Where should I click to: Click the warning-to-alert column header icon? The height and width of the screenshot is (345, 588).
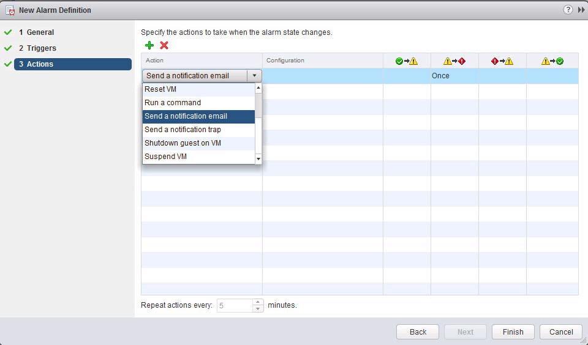point(454,61)
